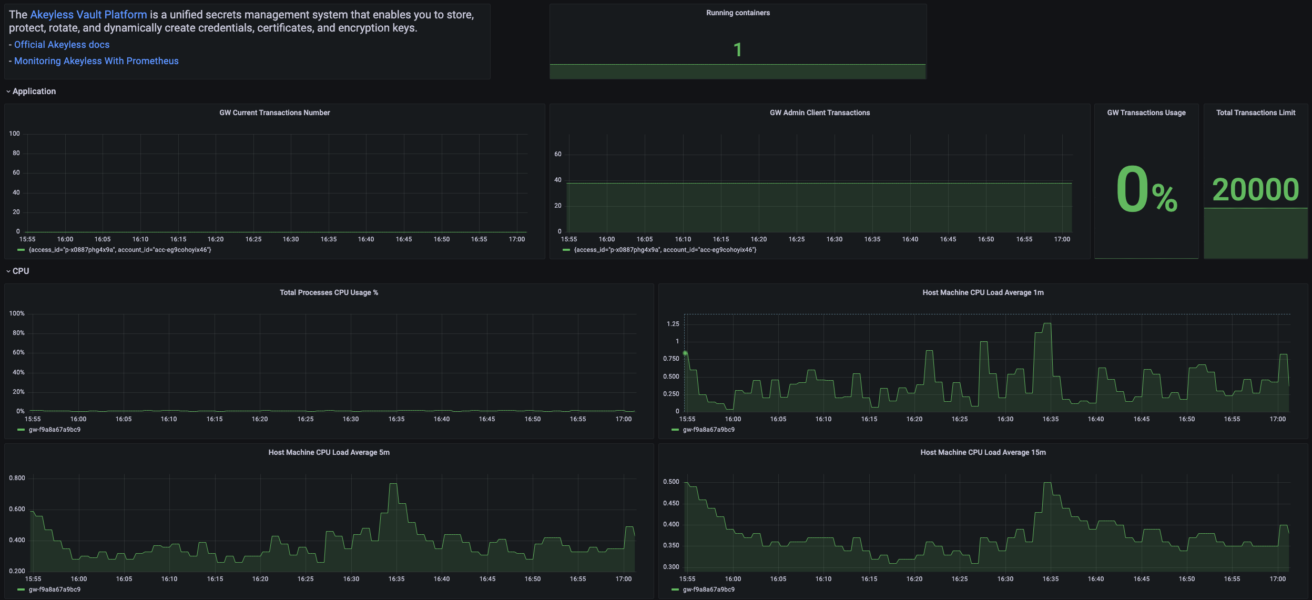Viewport: 1312px width, 600px height.
Task: Open GW Admin Client Transactions panel menu
Action: 819,113
